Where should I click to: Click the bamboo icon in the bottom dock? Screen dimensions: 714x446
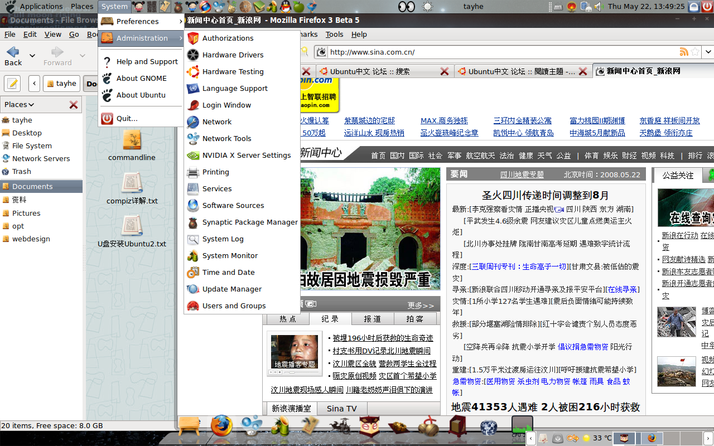(279, 426)
